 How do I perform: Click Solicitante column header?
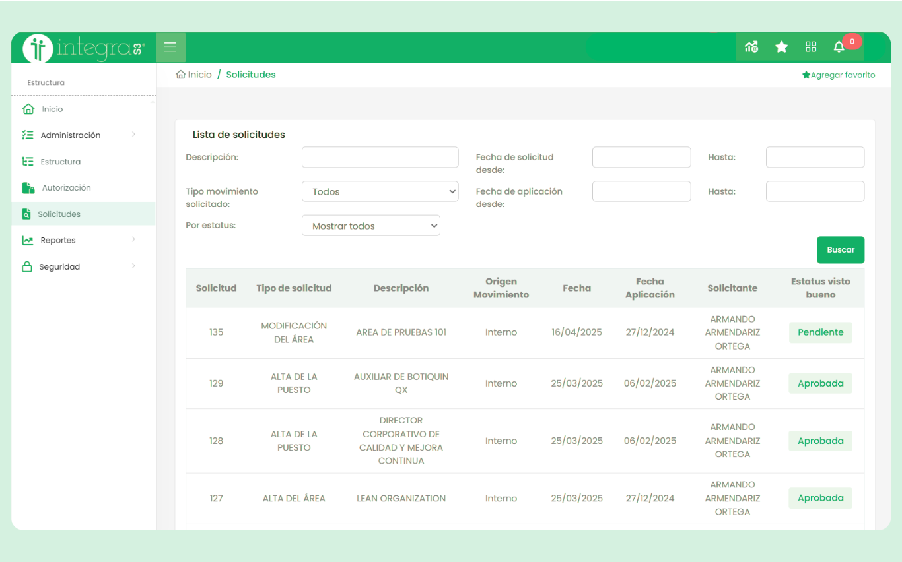coord(732,288)
